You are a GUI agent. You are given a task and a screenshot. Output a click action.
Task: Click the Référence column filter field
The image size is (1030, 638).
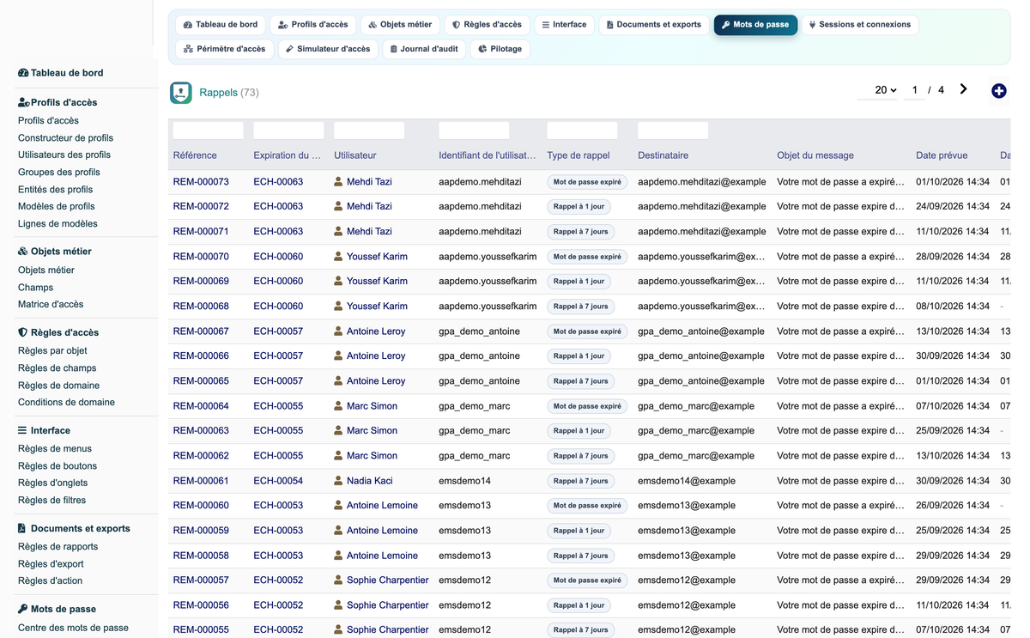pyautogui.click(x=208, y=131)
